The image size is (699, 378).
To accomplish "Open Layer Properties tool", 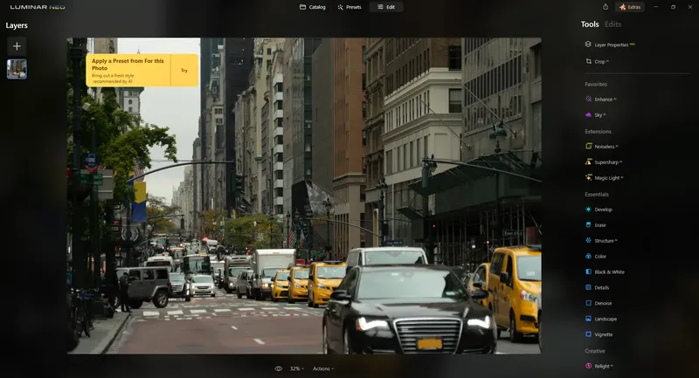I will [x=610, y=45].
